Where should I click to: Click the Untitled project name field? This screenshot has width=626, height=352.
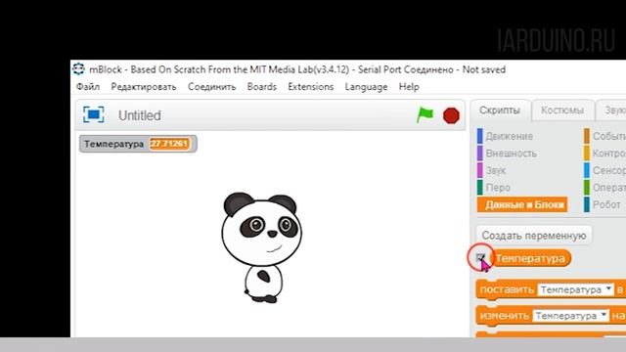click(x=140, y=115)
